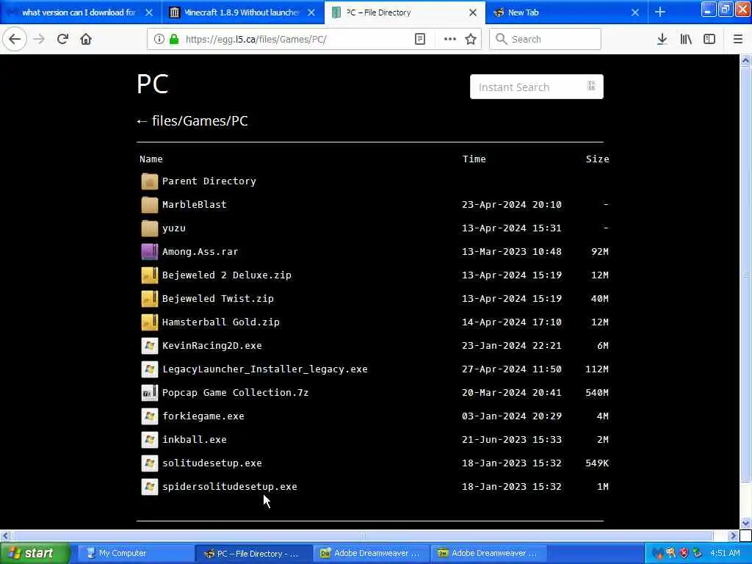Click the Bejeweled 2 Deluxe zip icon
The image size is (752, 564).
[150, 275]
